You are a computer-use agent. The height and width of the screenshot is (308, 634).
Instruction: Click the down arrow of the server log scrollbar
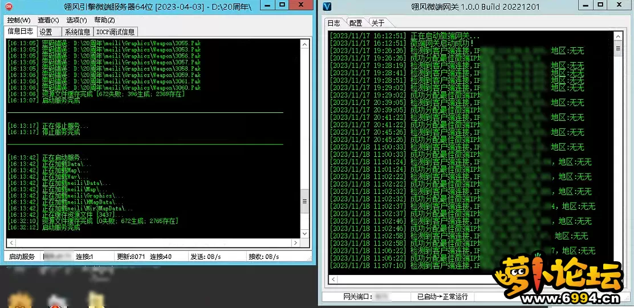[x=305, y=233]
